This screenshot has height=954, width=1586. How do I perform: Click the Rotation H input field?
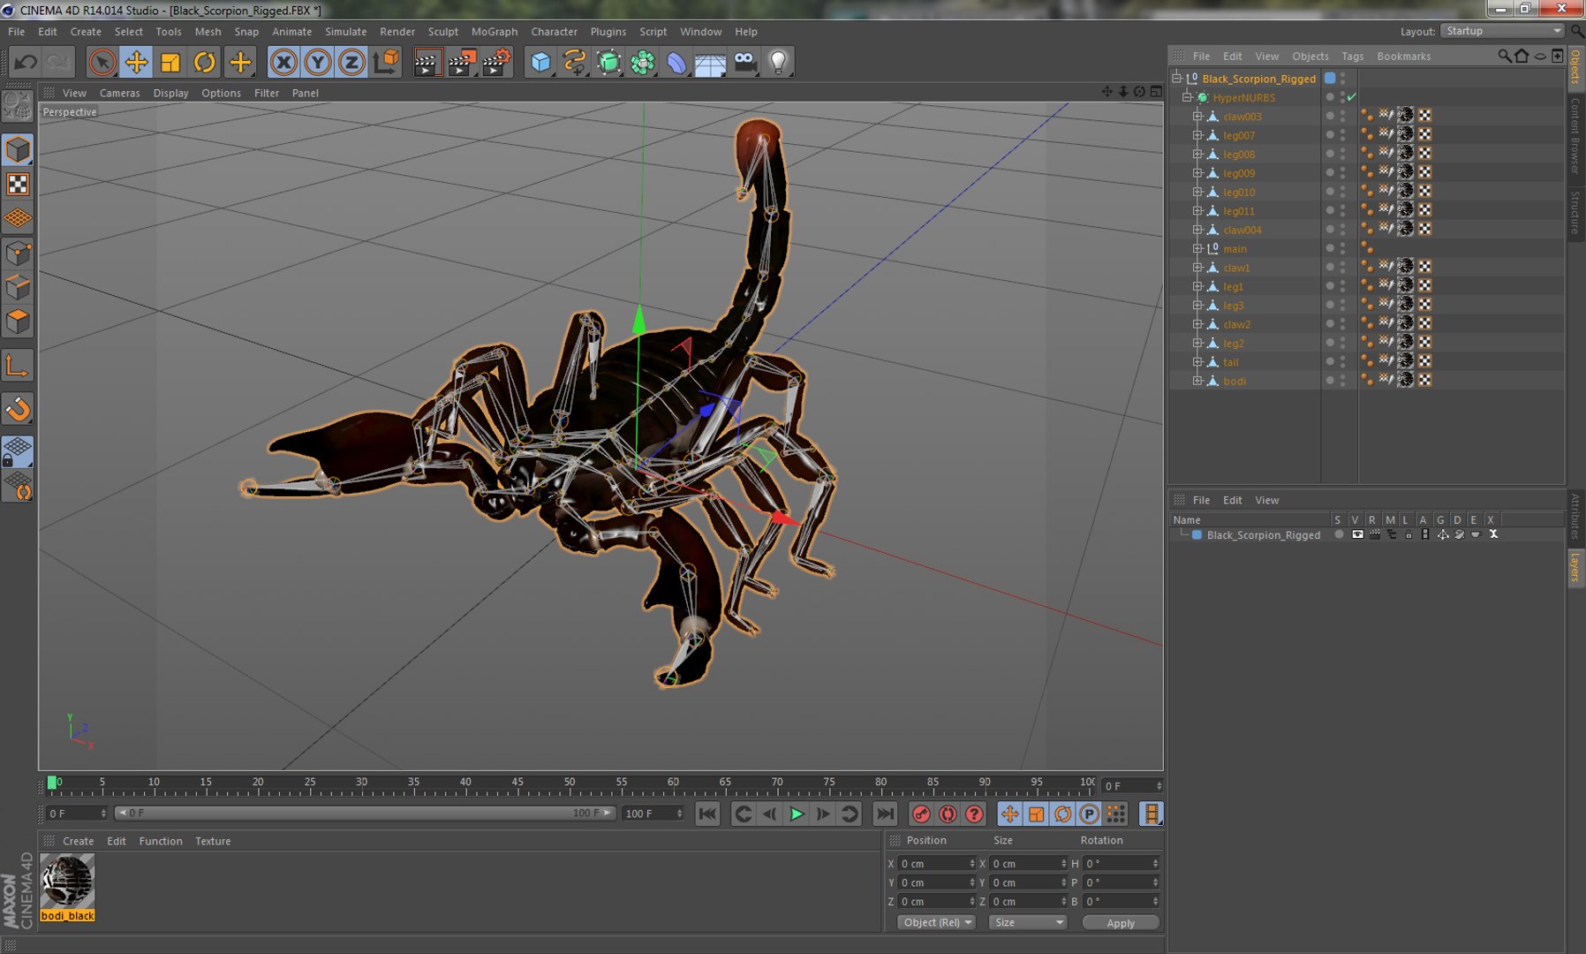click(x=1121, y=863)
